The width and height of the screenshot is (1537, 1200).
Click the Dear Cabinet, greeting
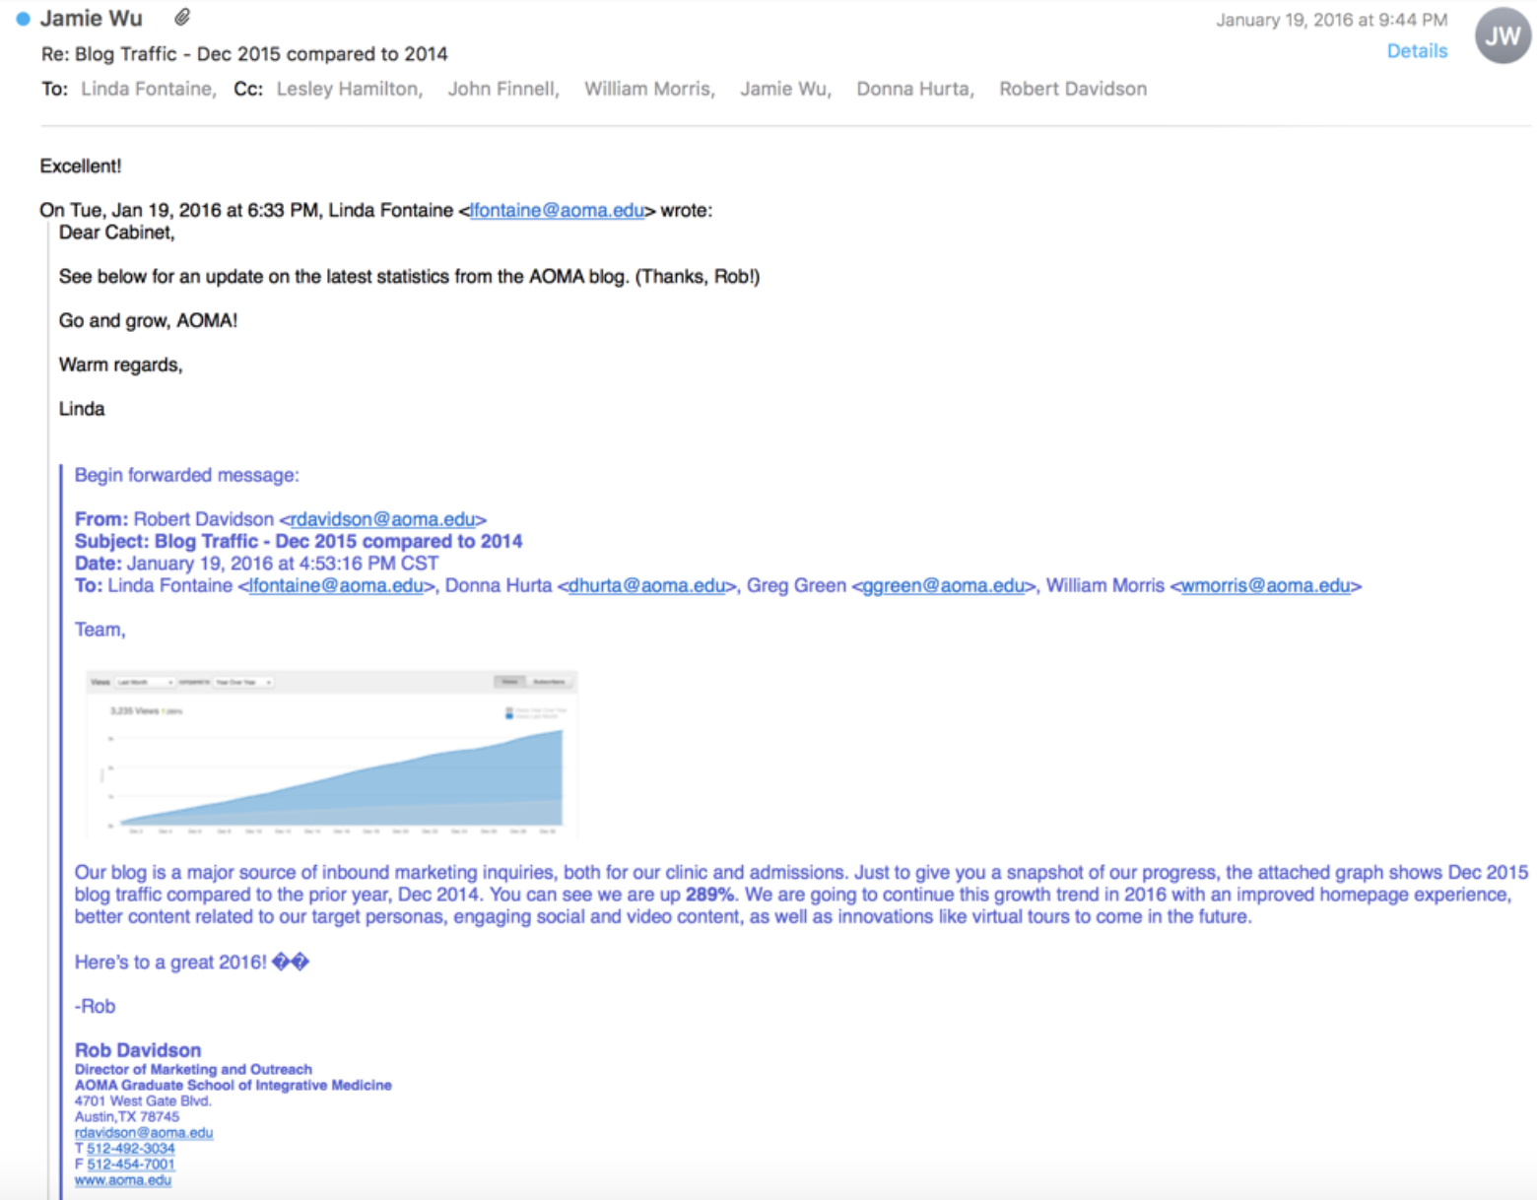tap(116, 233)
